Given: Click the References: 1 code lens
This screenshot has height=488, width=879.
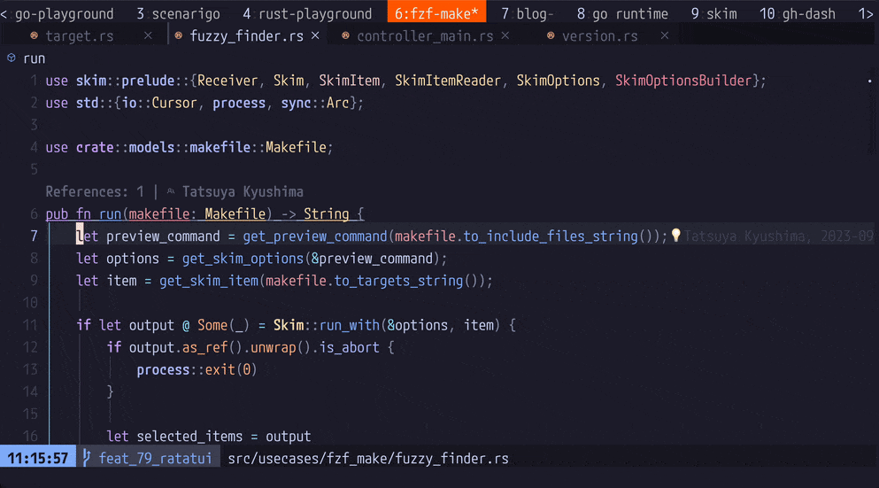Looking at the screenshot, I should (x=94, y=192).
